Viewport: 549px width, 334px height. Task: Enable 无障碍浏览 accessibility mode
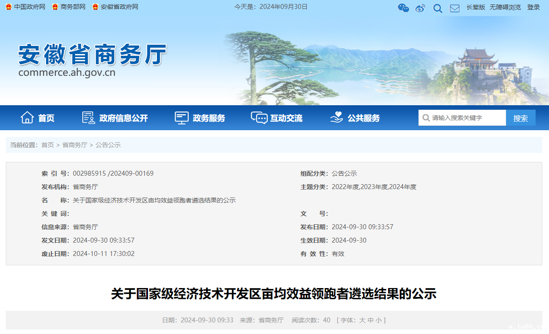point(505,7)
